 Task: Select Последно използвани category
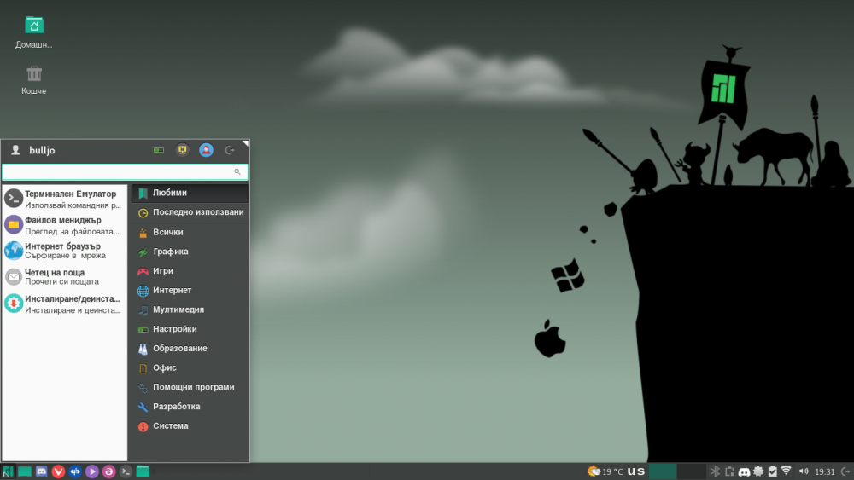pyautogui.click(x=190, y=212)
